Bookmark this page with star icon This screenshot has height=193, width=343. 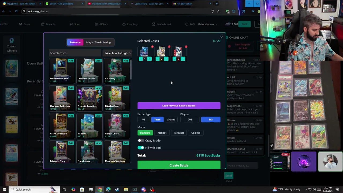tap(218, 11)
